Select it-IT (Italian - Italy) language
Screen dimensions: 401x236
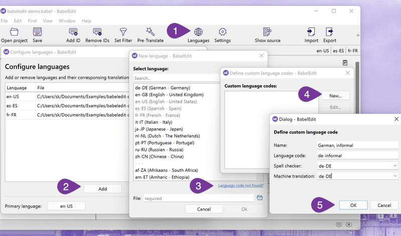click(x=154, y=122)
